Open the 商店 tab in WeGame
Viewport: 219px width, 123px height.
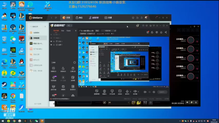(x=79, y=18)
